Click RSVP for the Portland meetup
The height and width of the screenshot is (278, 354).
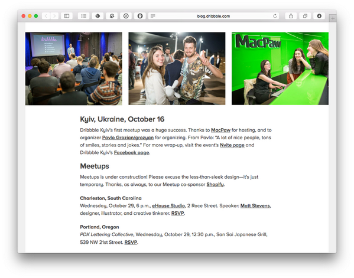coord(131,242)
